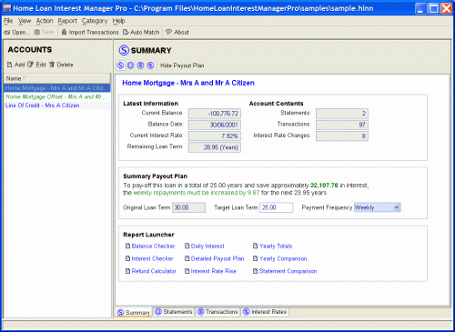Screen dimensions: 455x332
Task: Click the large Summary S icon in header
Action: point(124,50)
